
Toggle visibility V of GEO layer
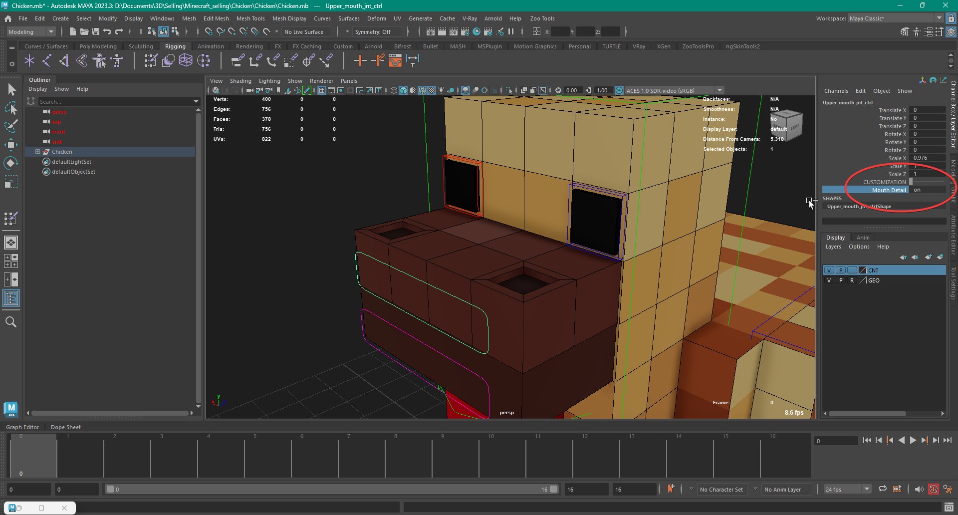(x=829, y=280)
